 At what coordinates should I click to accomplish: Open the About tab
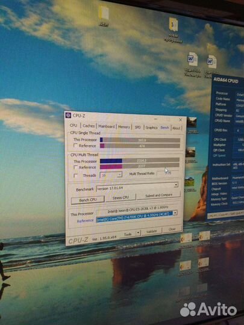[x=176, y=128]
